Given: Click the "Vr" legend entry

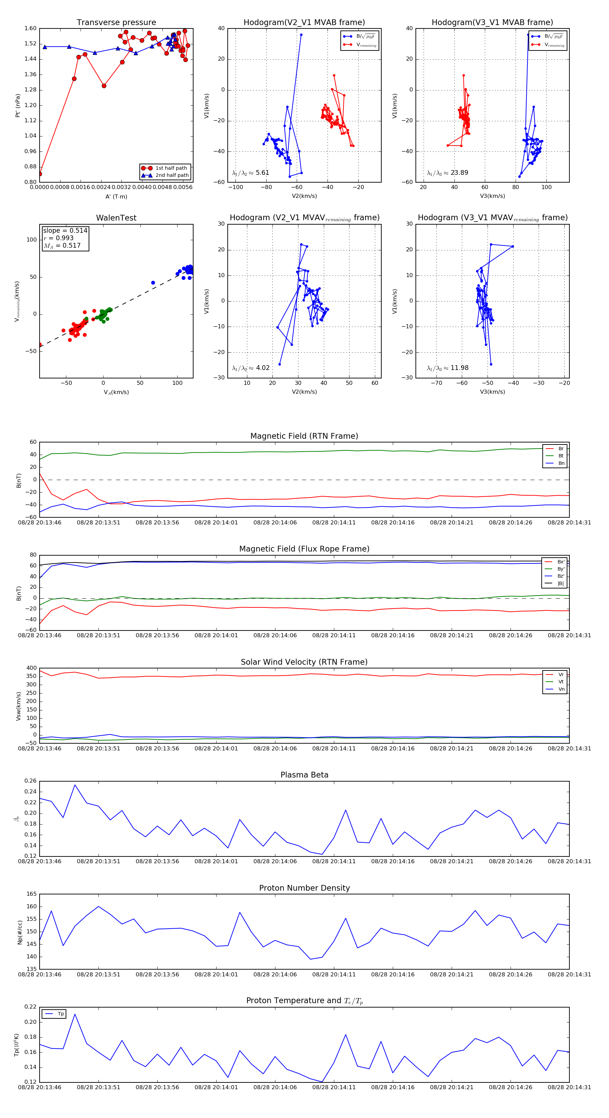Looking at the screenshot, I should (x=555, y=675).
